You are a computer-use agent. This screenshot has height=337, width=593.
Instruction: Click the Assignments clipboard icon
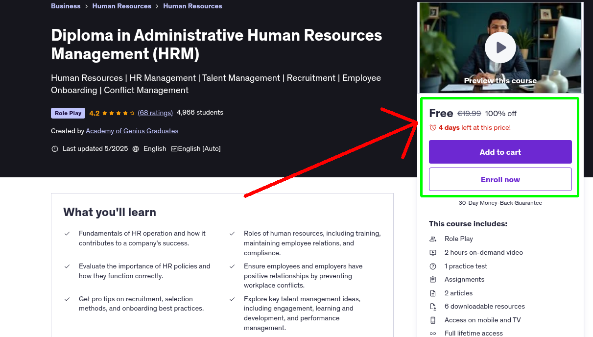[433, 280]
